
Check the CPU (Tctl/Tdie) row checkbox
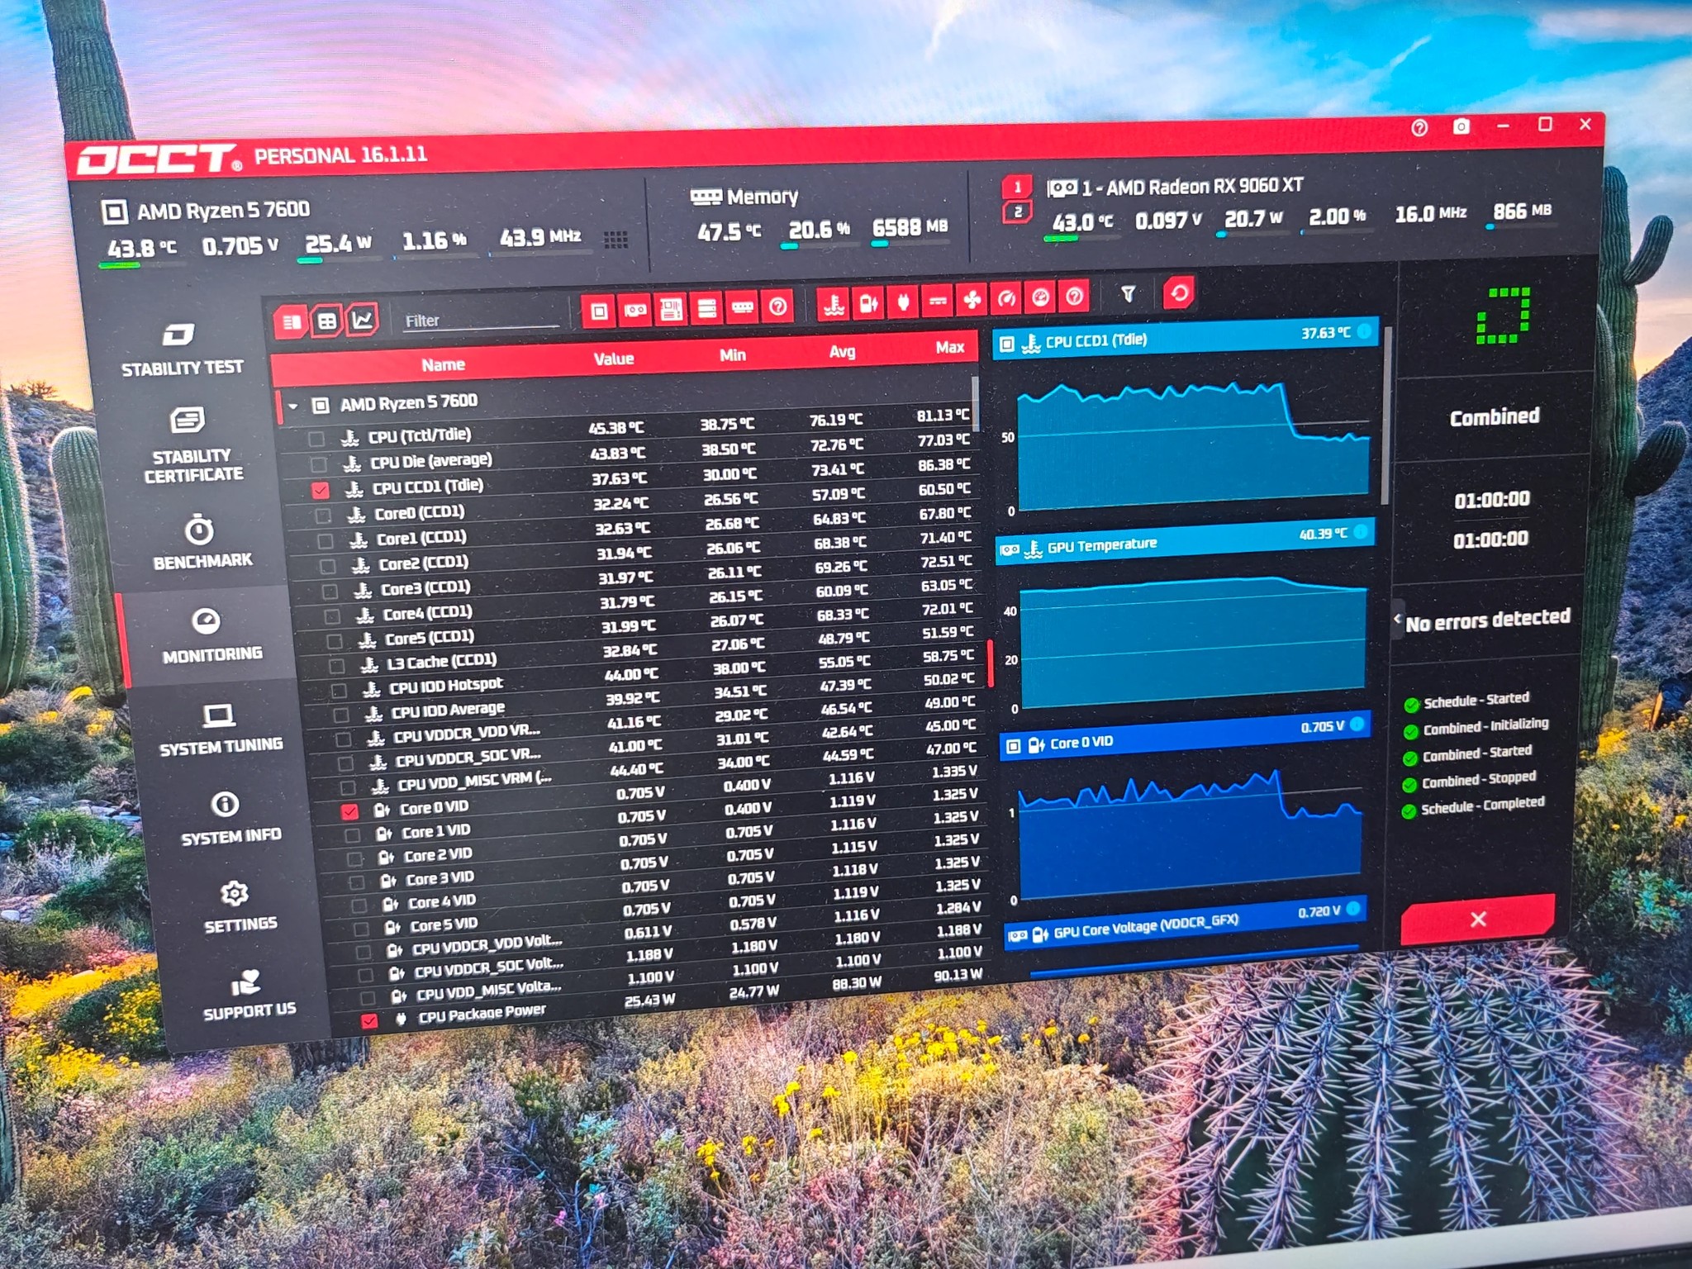coord(316,440)
